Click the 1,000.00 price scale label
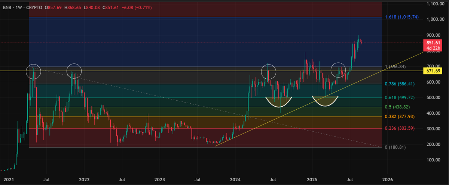This screenshot has width=449, height=185. click(x=436, y=19)
